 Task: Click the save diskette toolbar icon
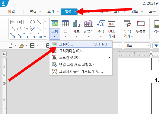click(32, 45)
